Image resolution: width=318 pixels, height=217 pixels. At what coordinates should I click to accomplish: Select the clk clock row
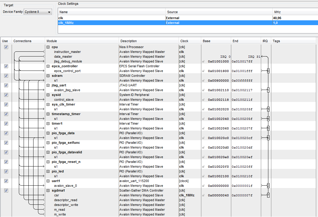pyautogui.click(x=111, y=18)
